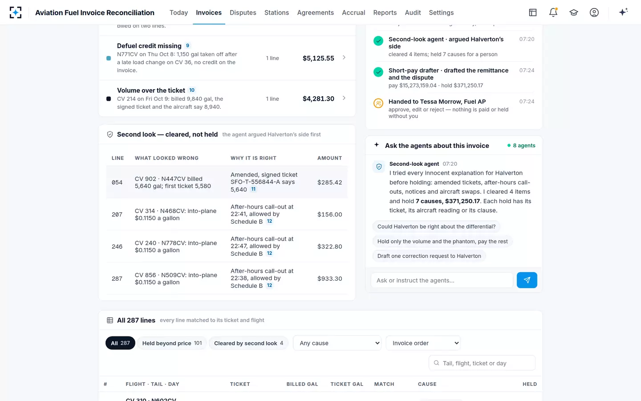
Task: Click the Second-look agent green check icon
Action: [x=378, y=41]
